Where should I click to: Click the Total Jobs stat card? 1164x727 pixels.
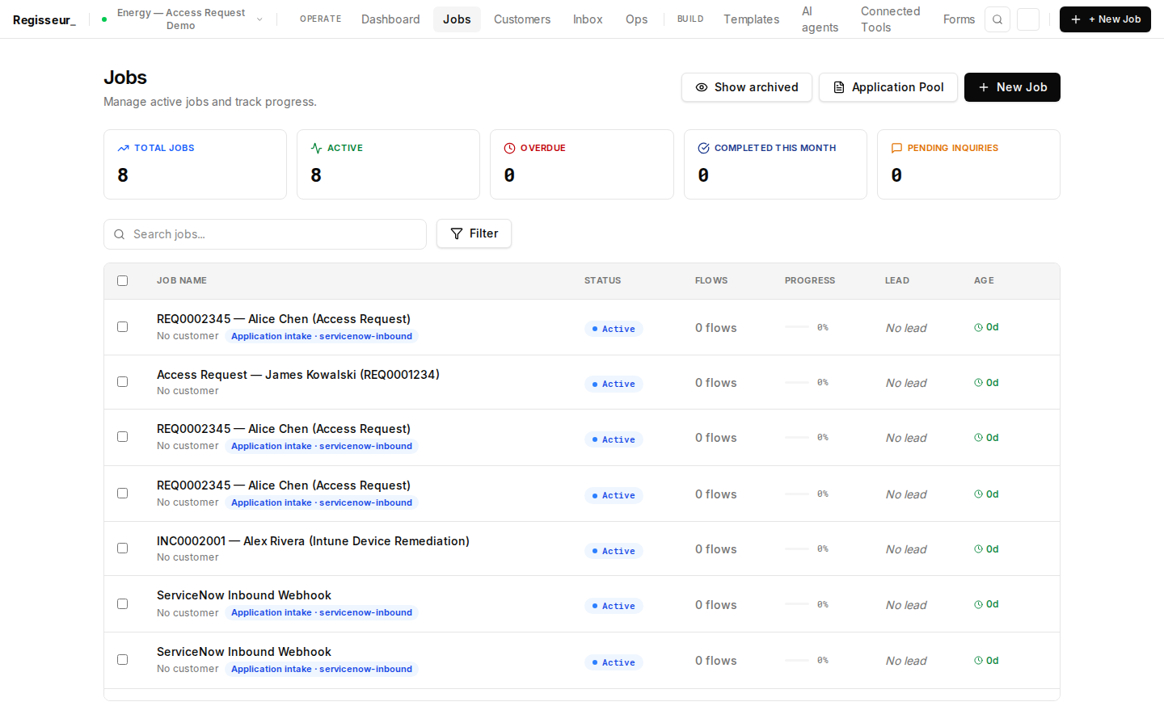(195, 164)
